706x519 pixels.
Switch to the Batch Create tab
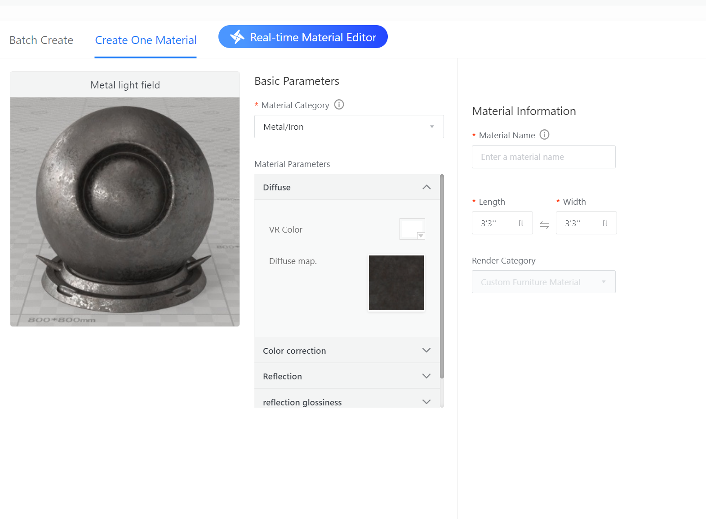pos(41,40)
